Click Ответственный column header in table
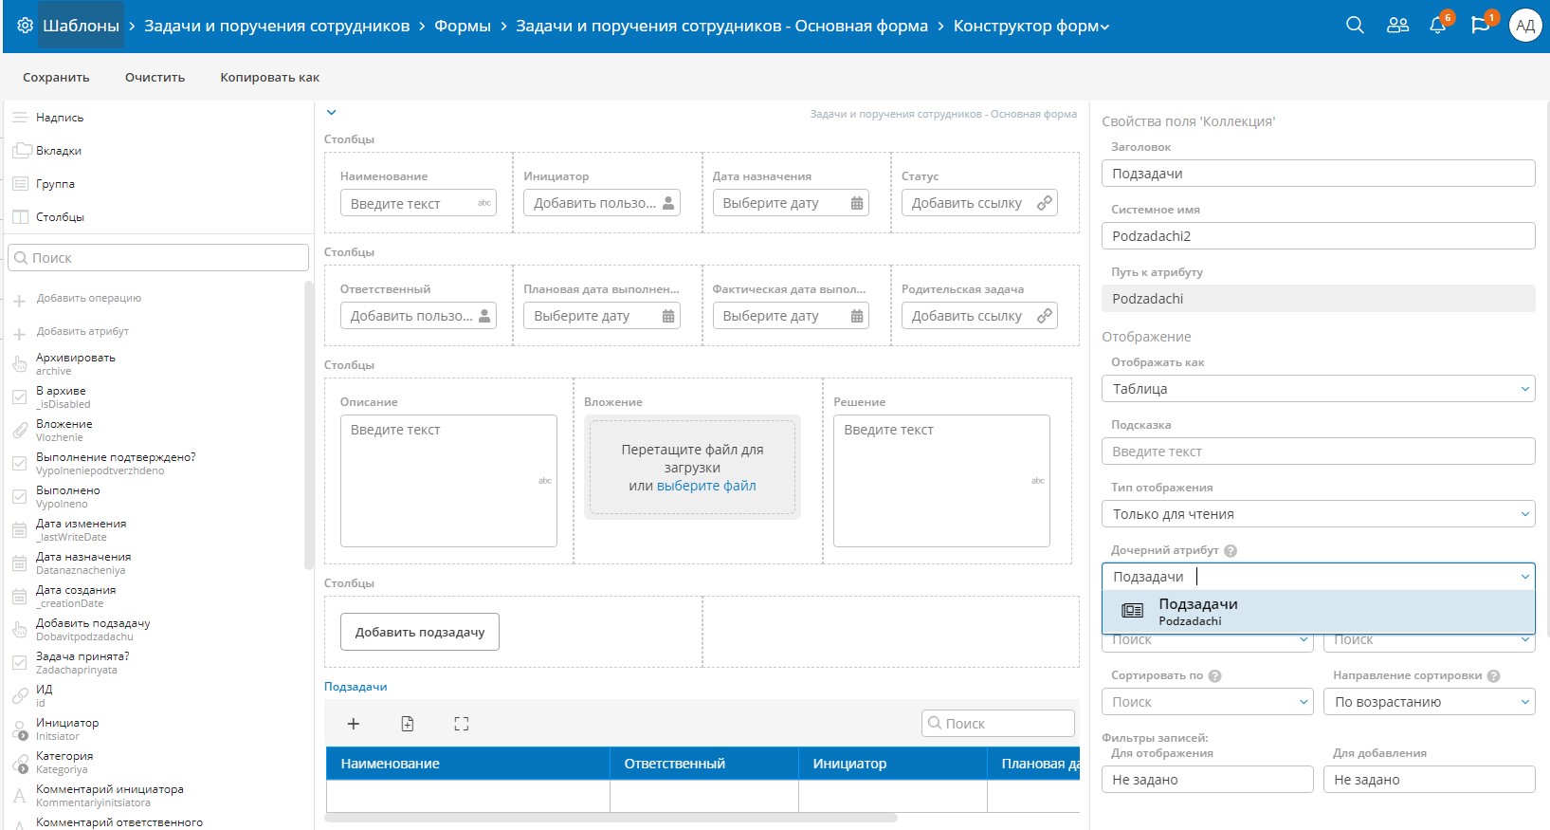 (x=703, y=764)
